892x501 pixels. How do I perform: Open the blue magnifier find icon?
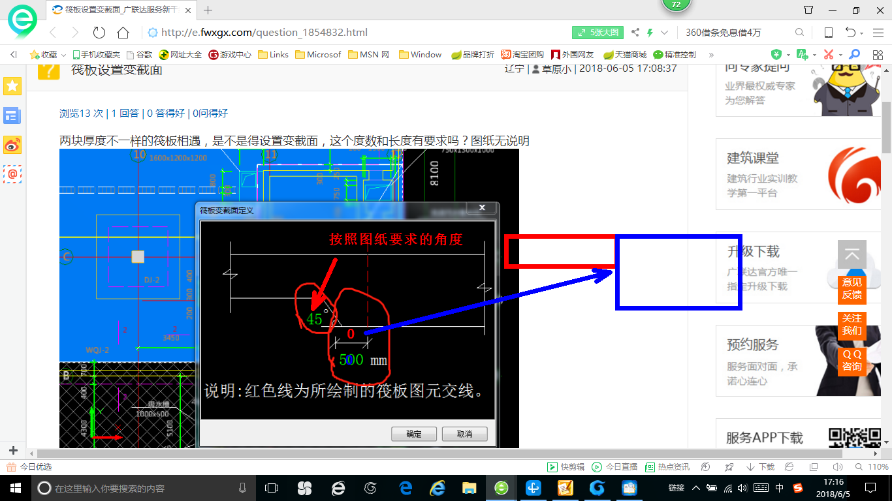853,55
